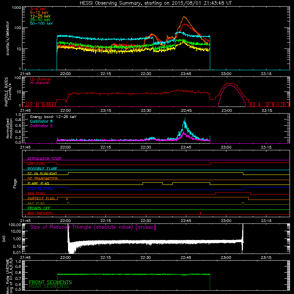294x294 pixels.
Task: Select the 'Collimator 9' legend label
Action: (41, 126)
